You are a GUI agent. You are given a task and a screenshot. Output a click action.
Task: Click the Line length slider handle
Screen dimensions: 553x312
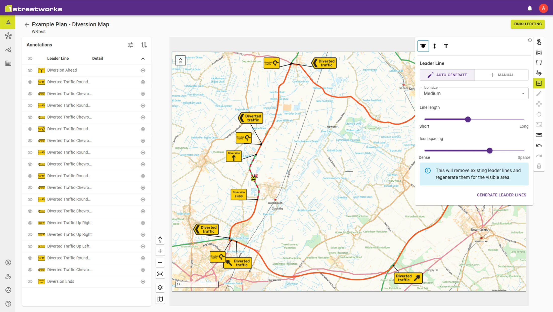coord(468,119)
